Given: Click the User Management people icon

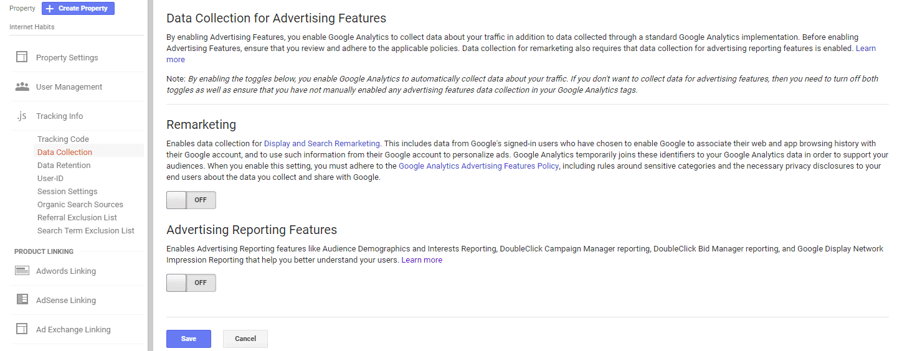Looking at the screenshot, I should 22,87.
